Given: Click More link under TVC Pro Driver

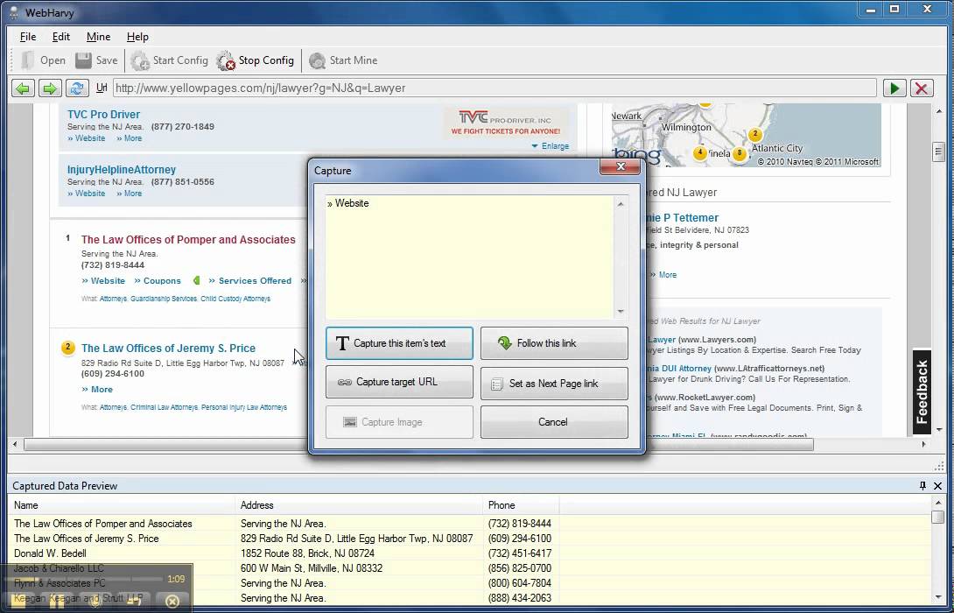Looking at the screenshot, I should click(129, 138).
